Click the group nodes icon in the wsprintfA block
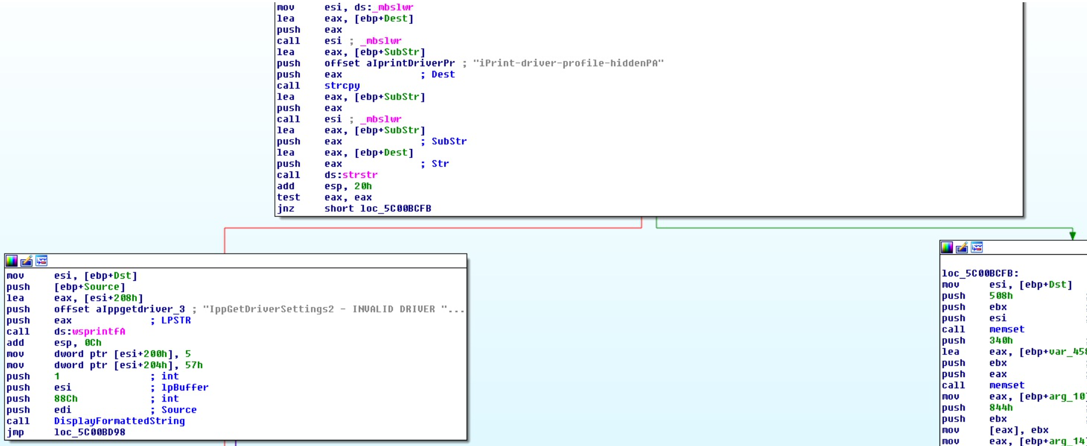This screenshot has width=1087, height=446. tap(42, 261)
